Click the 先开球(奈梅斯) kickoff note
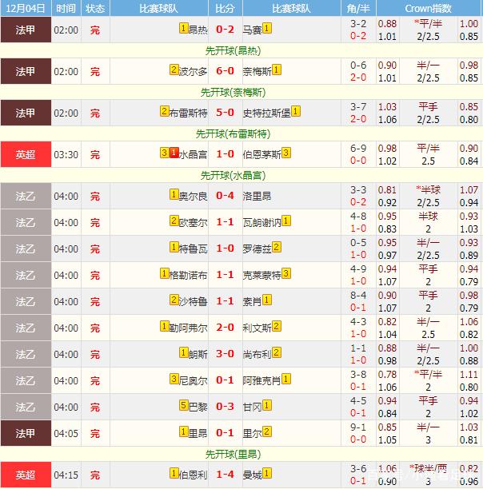This screenshot has width=483, height=489. click(x=233, y=93)
